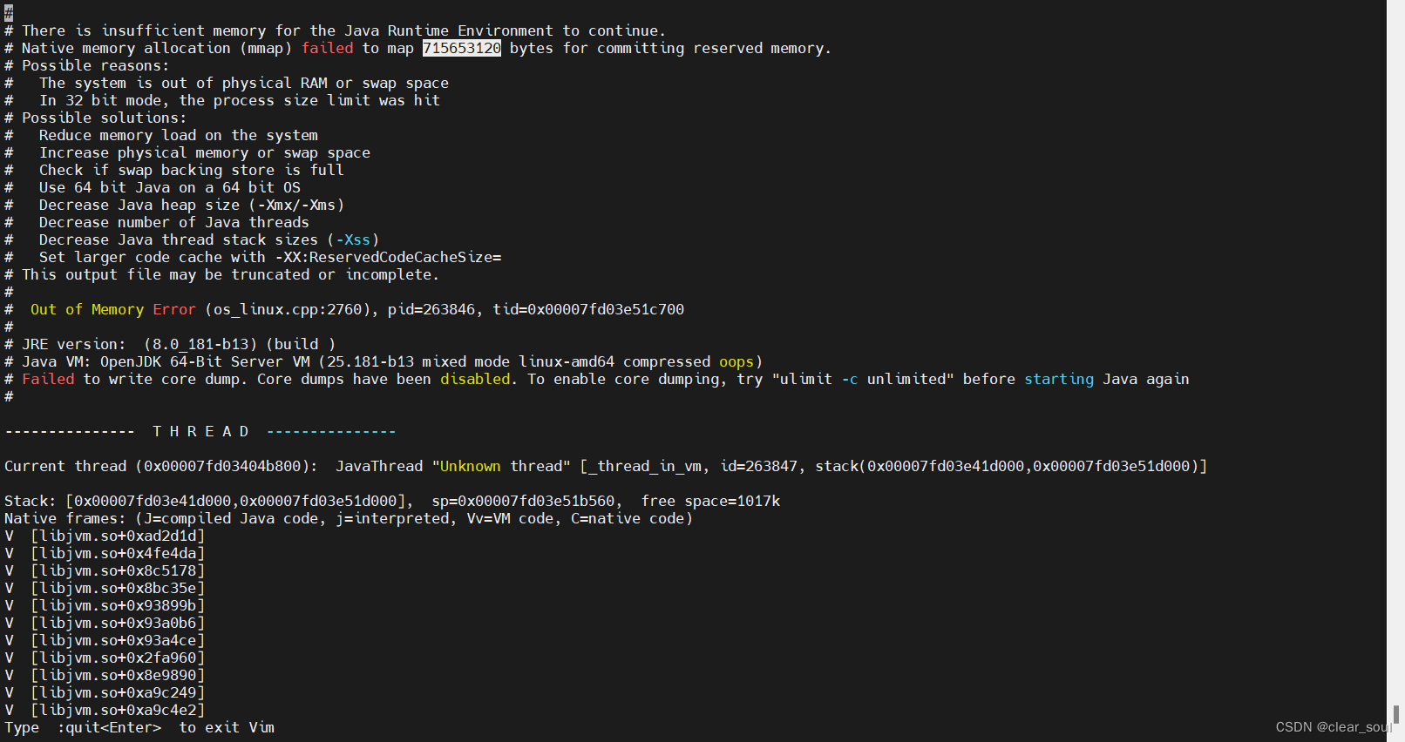The image size is (1405, 742).
Task: Click the yellow word 'oops'
Action: [736, 361]
